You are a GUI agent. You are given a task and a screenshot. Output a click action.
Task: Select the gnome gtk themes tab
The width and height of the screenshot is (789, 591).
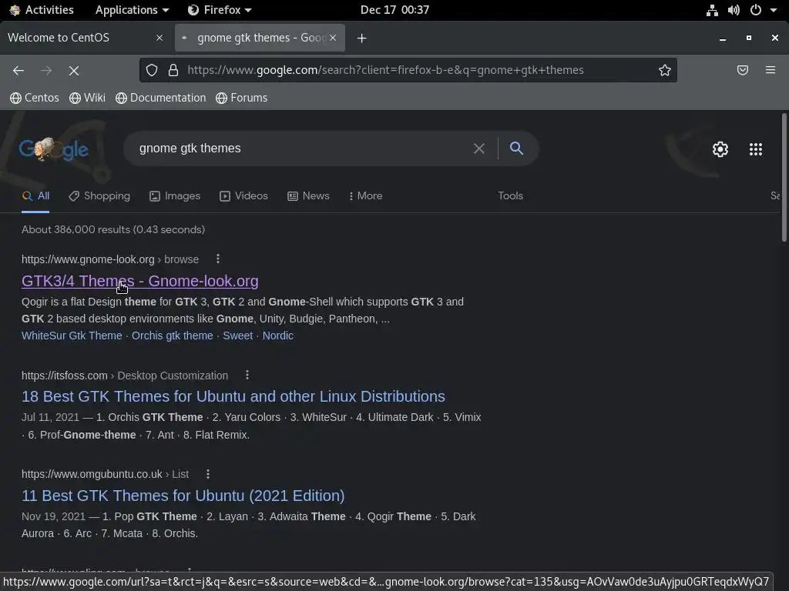tap(260, 38)
